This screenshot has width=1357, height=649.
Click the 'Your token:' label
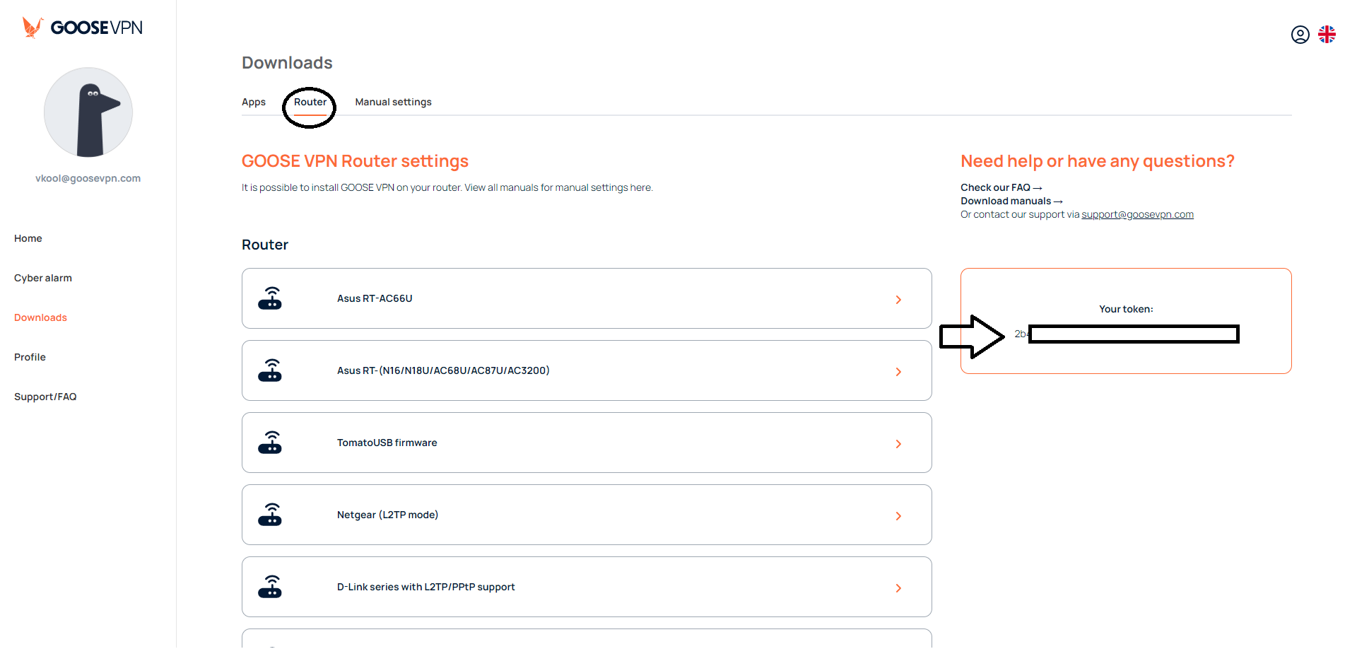click(1126, 309)
